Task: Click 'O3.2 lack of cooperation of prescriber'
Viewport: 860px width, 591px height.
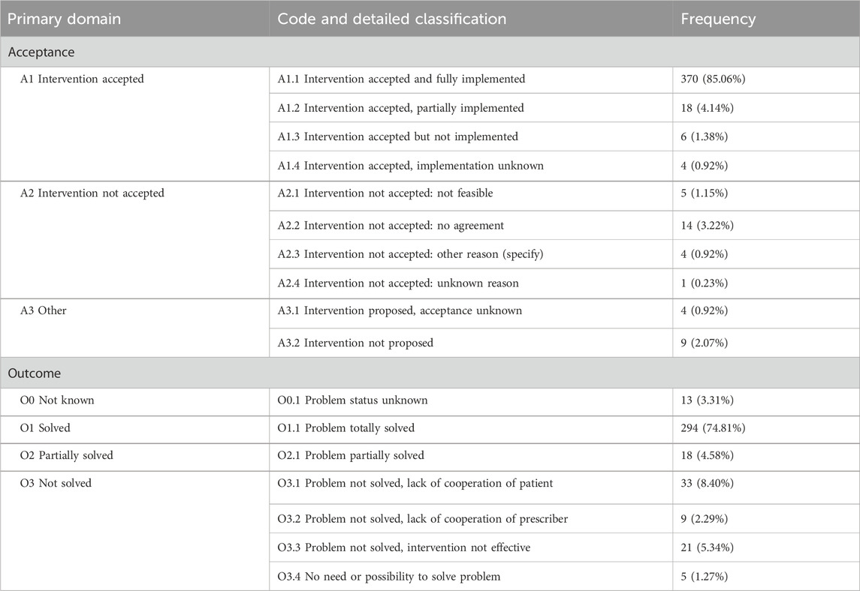Action: [423, 519]
